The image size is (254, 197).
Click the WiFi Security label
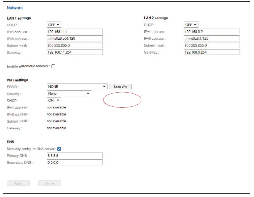pos(14,94)
